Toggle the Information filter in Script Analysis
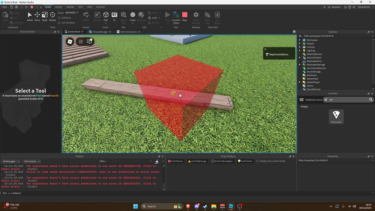The width and height of the screenshot is (375, 211). 222,161
